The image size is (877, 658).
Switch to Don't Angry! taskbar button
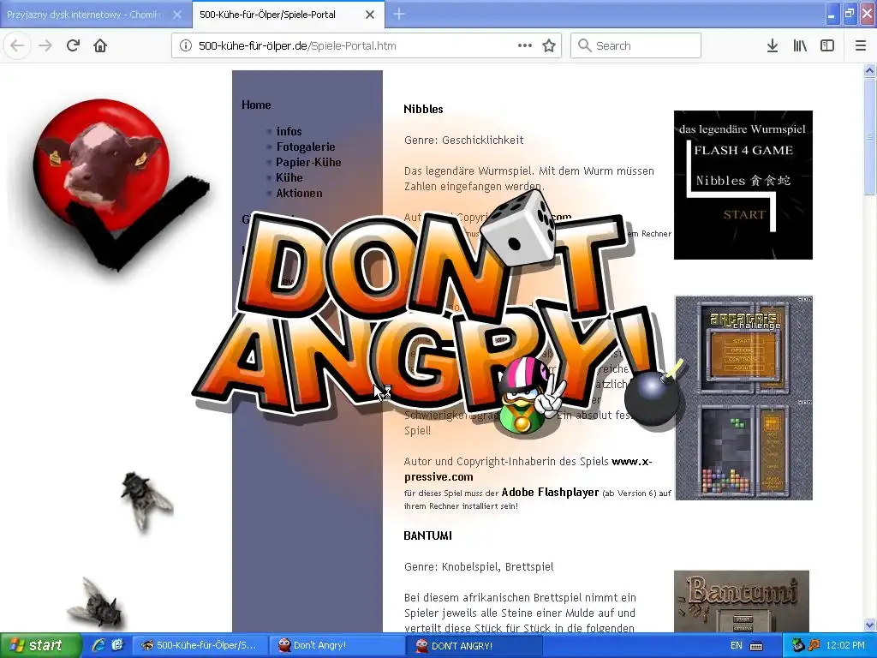click(x=336, y=645)
